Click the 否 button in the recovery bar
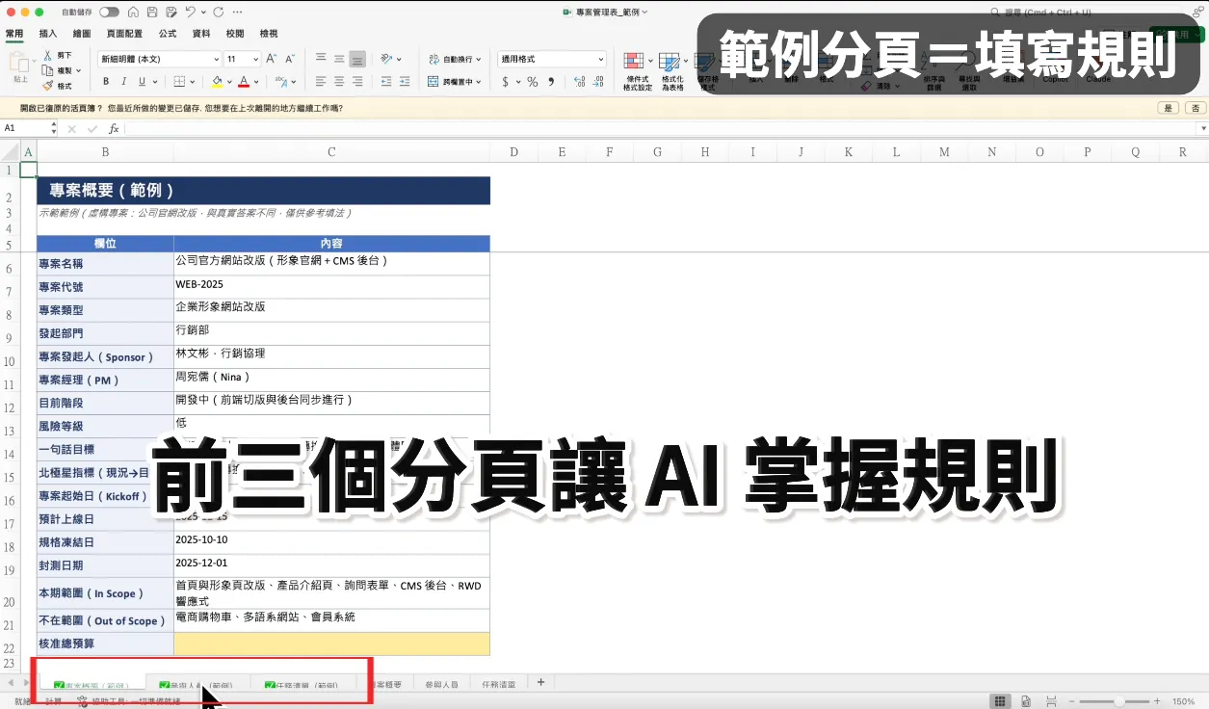Screen dimensions: 1209x709 1195,109
